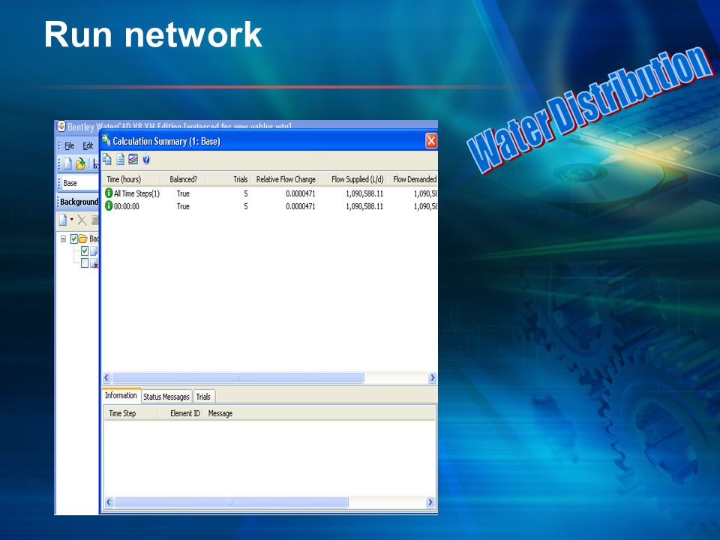Click '1,090,588.11' Flow Supplied in 00:00:00 row
The width and height of the screenshot is (720, 540).
tap(364, 206)
